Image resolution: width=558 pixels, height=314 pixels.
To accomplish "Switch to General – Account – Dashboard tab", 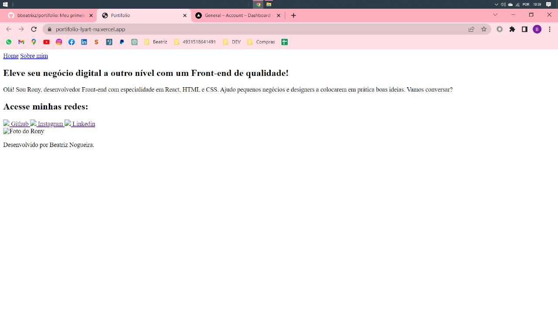I will click(238, 15).
